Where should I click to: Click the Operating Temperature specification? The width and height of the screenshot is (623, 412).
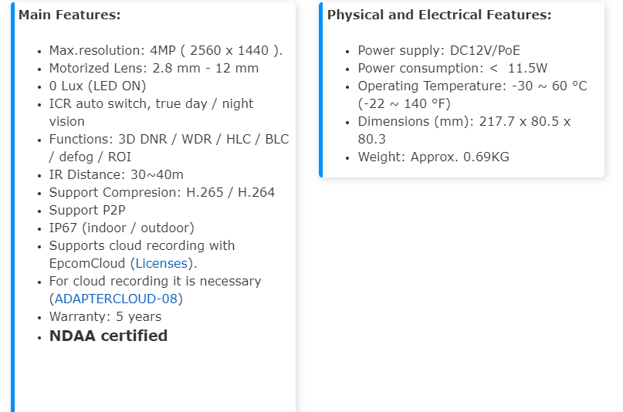click(472, 86)
